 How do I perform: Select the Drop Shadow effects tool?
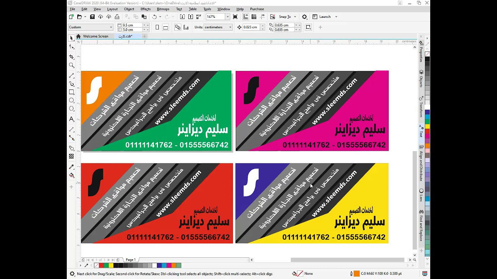(x=71, y=148)
